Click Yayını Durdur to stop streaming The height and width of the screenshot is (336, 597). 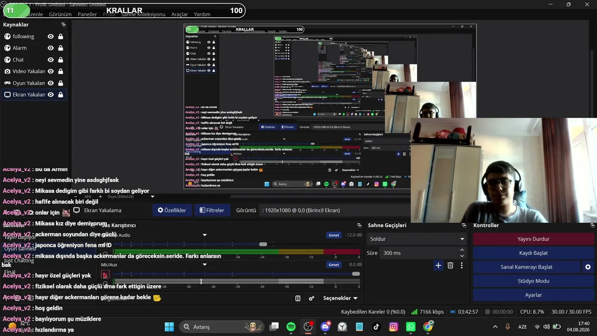tap(533, 239)
